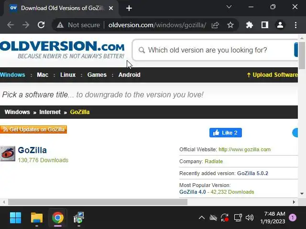306x229 pixels.
Task: Open the Not secure site information warning
Action: pos(78,25)
